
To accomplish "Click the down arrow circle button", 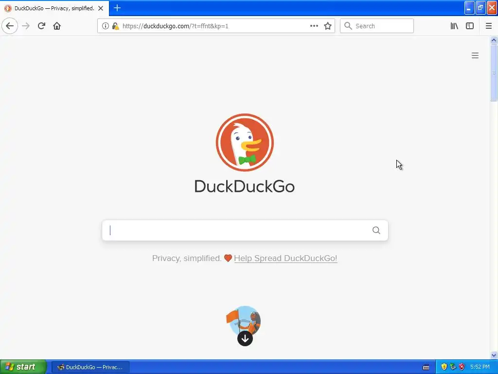I will 245,338.
